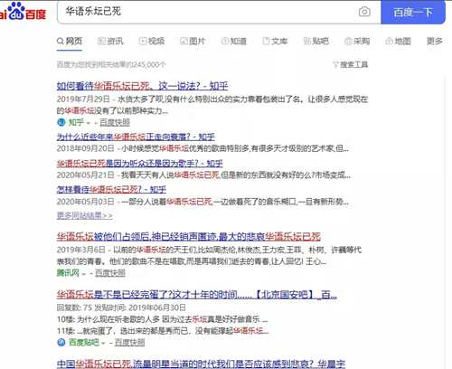Open the result 如何看待华语乐坛已死这一说法
Viewport: 452px width, 369px height.
pyautogui.click(x=142, y=86)
